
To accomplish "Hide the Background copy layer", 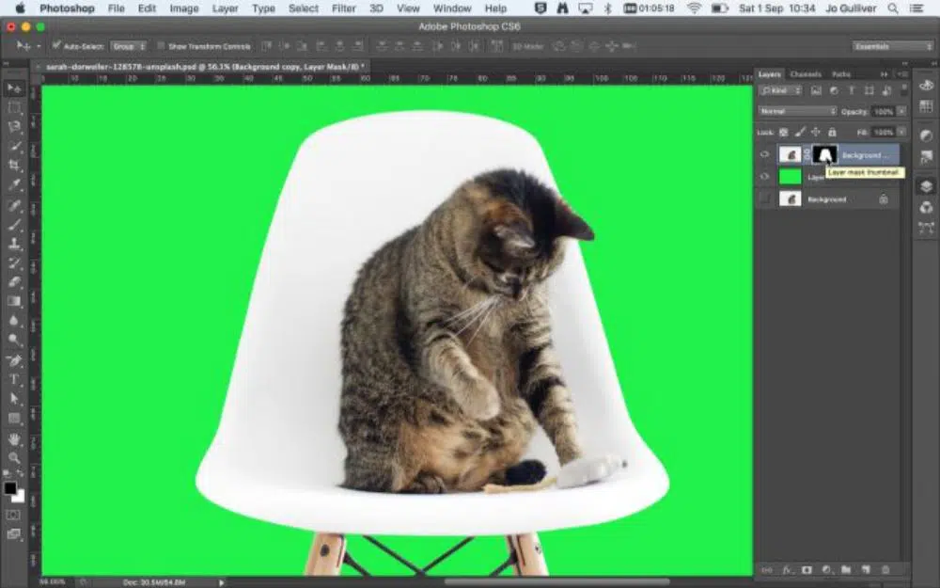I will 765,154.
